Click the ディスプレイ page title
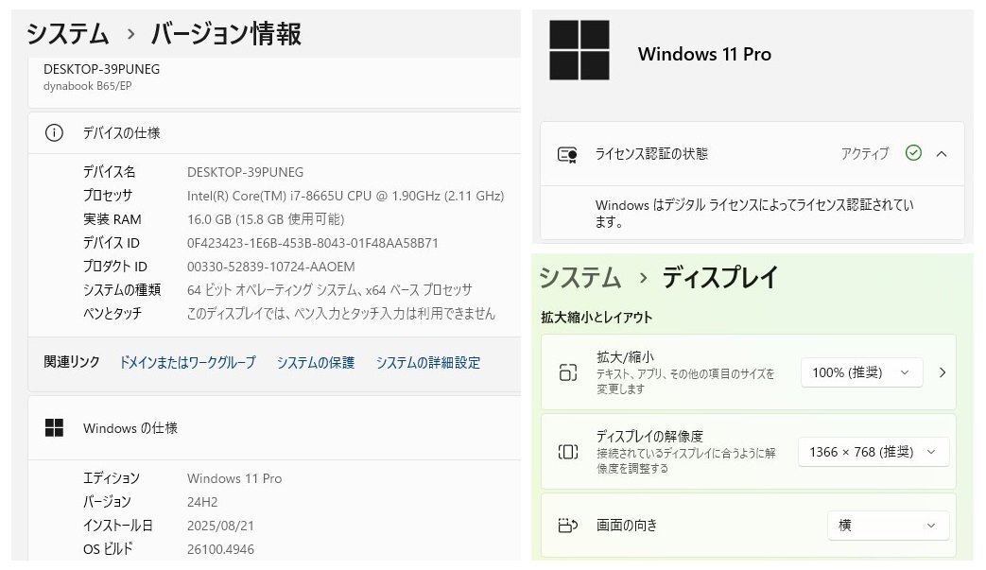Image resolution: width=986 pixels, height=570 pixels. [720, 277]
